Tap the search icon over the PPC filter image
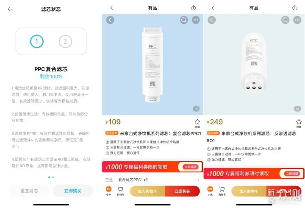This screenshot has width=305, height=208. click(184, 20)
